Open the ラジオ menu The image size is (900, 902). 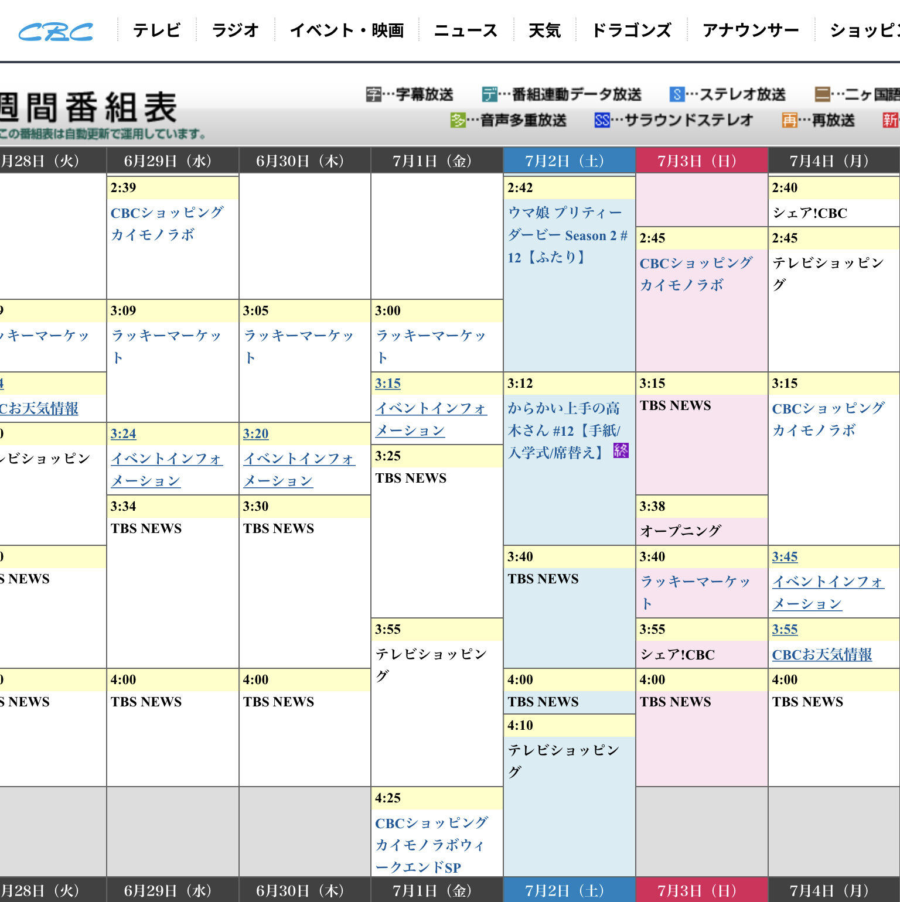(x=235, y=30)
